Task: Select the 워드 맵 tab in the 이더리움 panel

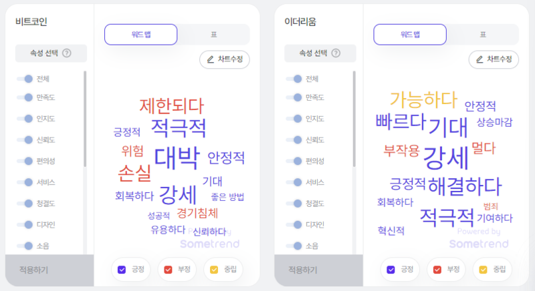Action: coord(410,35)
